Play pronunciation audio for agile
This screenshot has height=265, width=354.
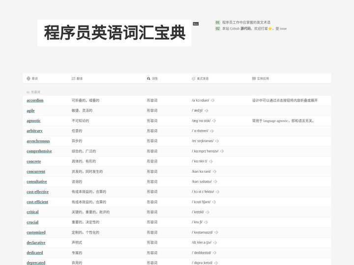[206, 110]
